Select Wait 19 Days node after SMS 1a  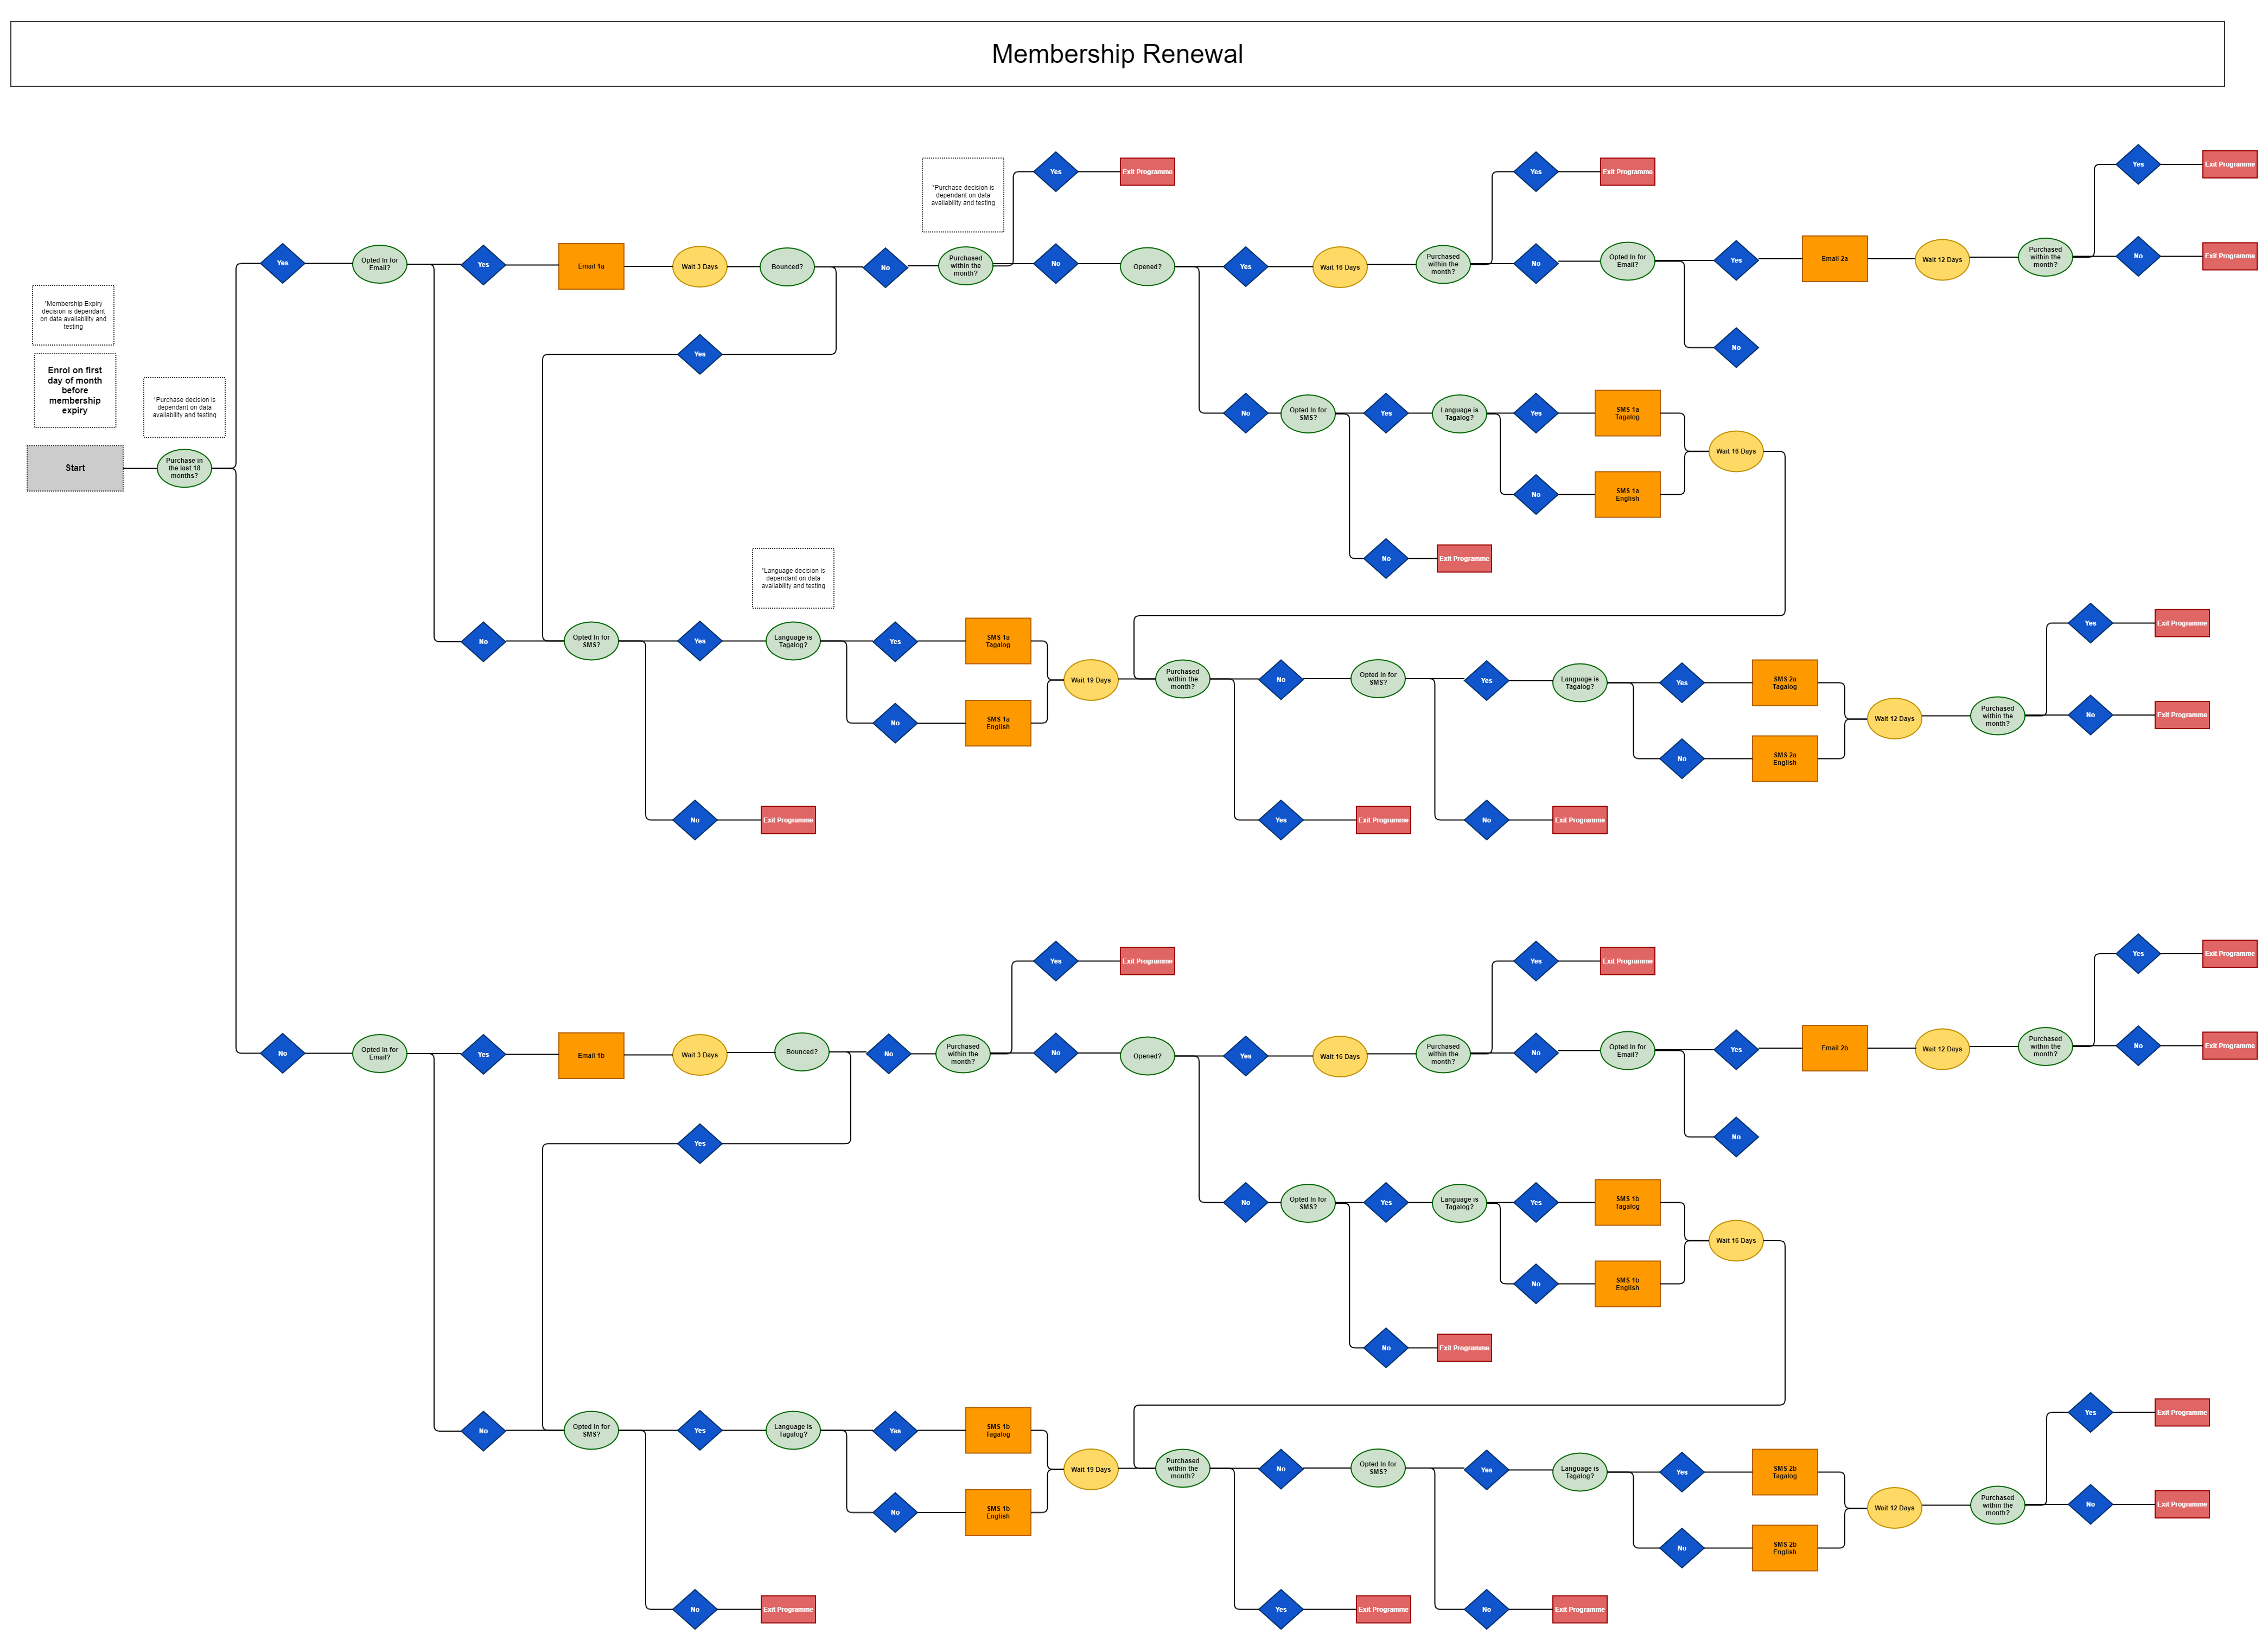pos(1090,680)
